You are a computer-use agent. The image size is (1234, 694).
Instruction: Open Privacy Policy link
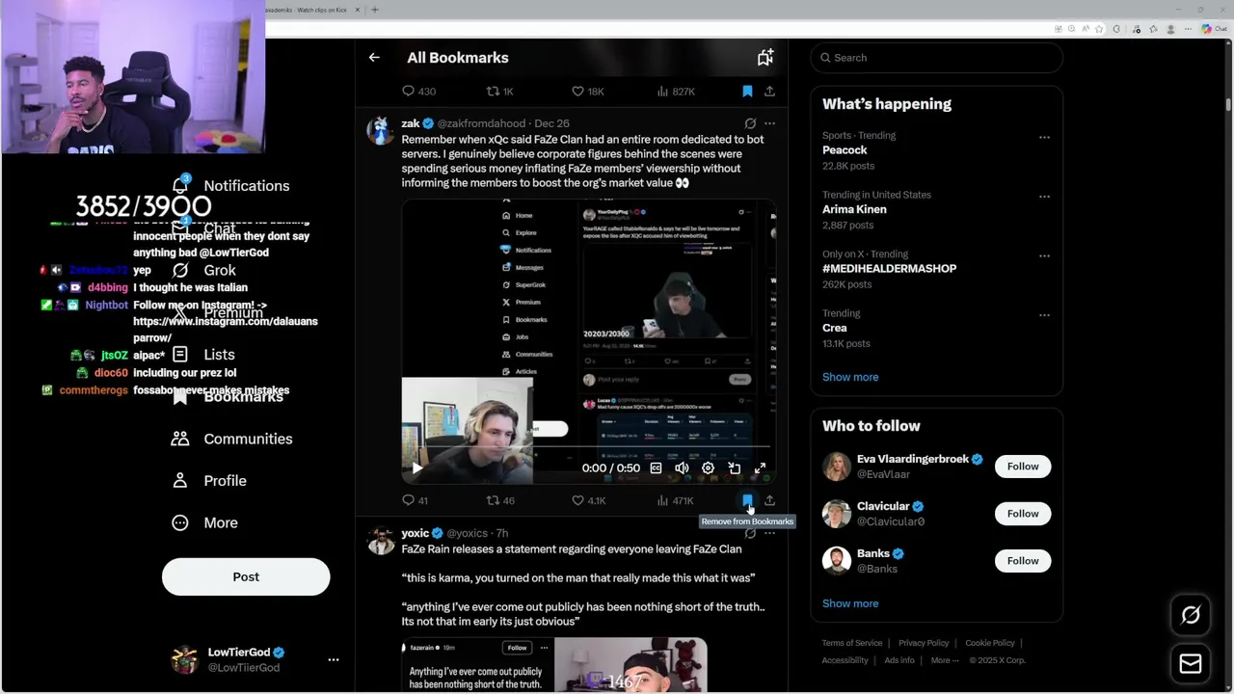tap(924, 643)
